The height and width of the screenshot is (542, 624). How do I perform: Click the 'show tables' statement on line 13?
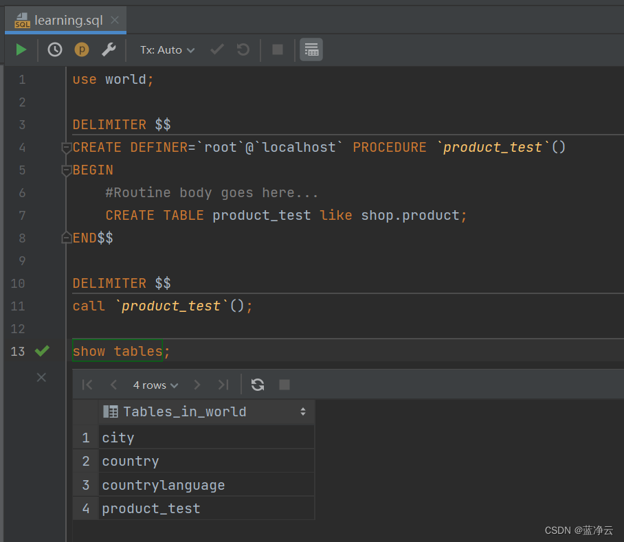click(x=118, y=351)
